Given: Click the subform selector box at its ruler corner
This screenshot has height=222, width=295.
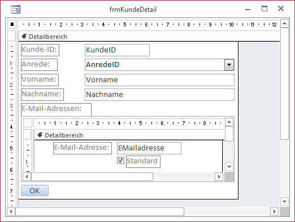Looking at the screenshot, I should coord(28,123).
